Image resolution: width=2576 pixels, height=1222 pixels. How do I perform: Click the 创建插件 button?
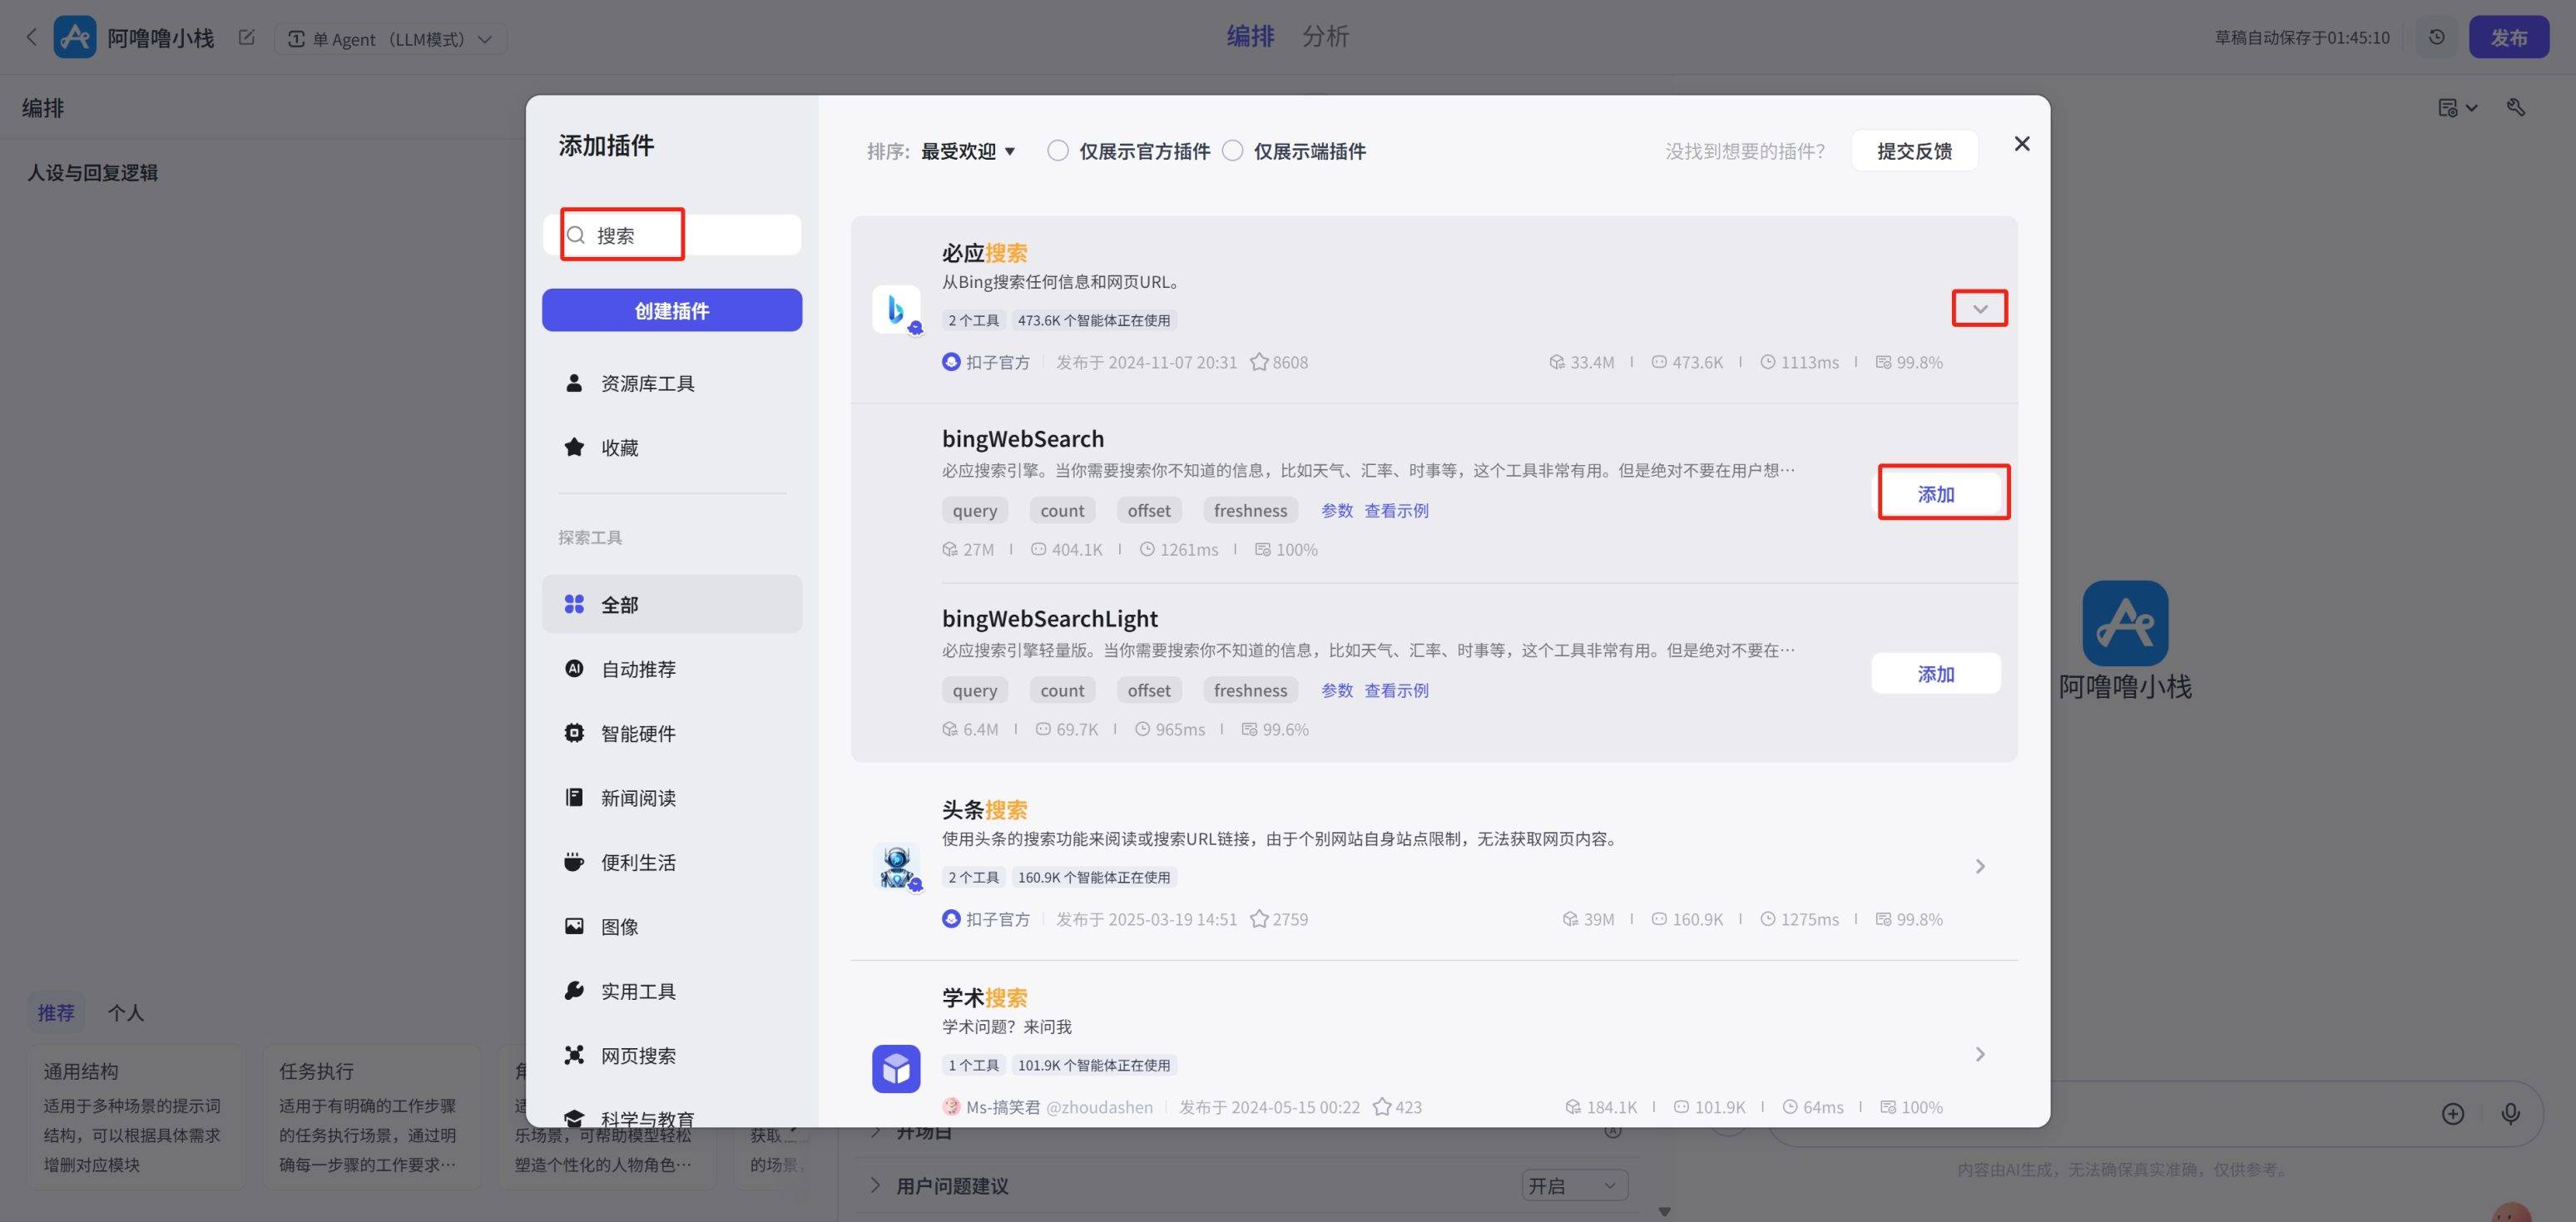point(672,310)
